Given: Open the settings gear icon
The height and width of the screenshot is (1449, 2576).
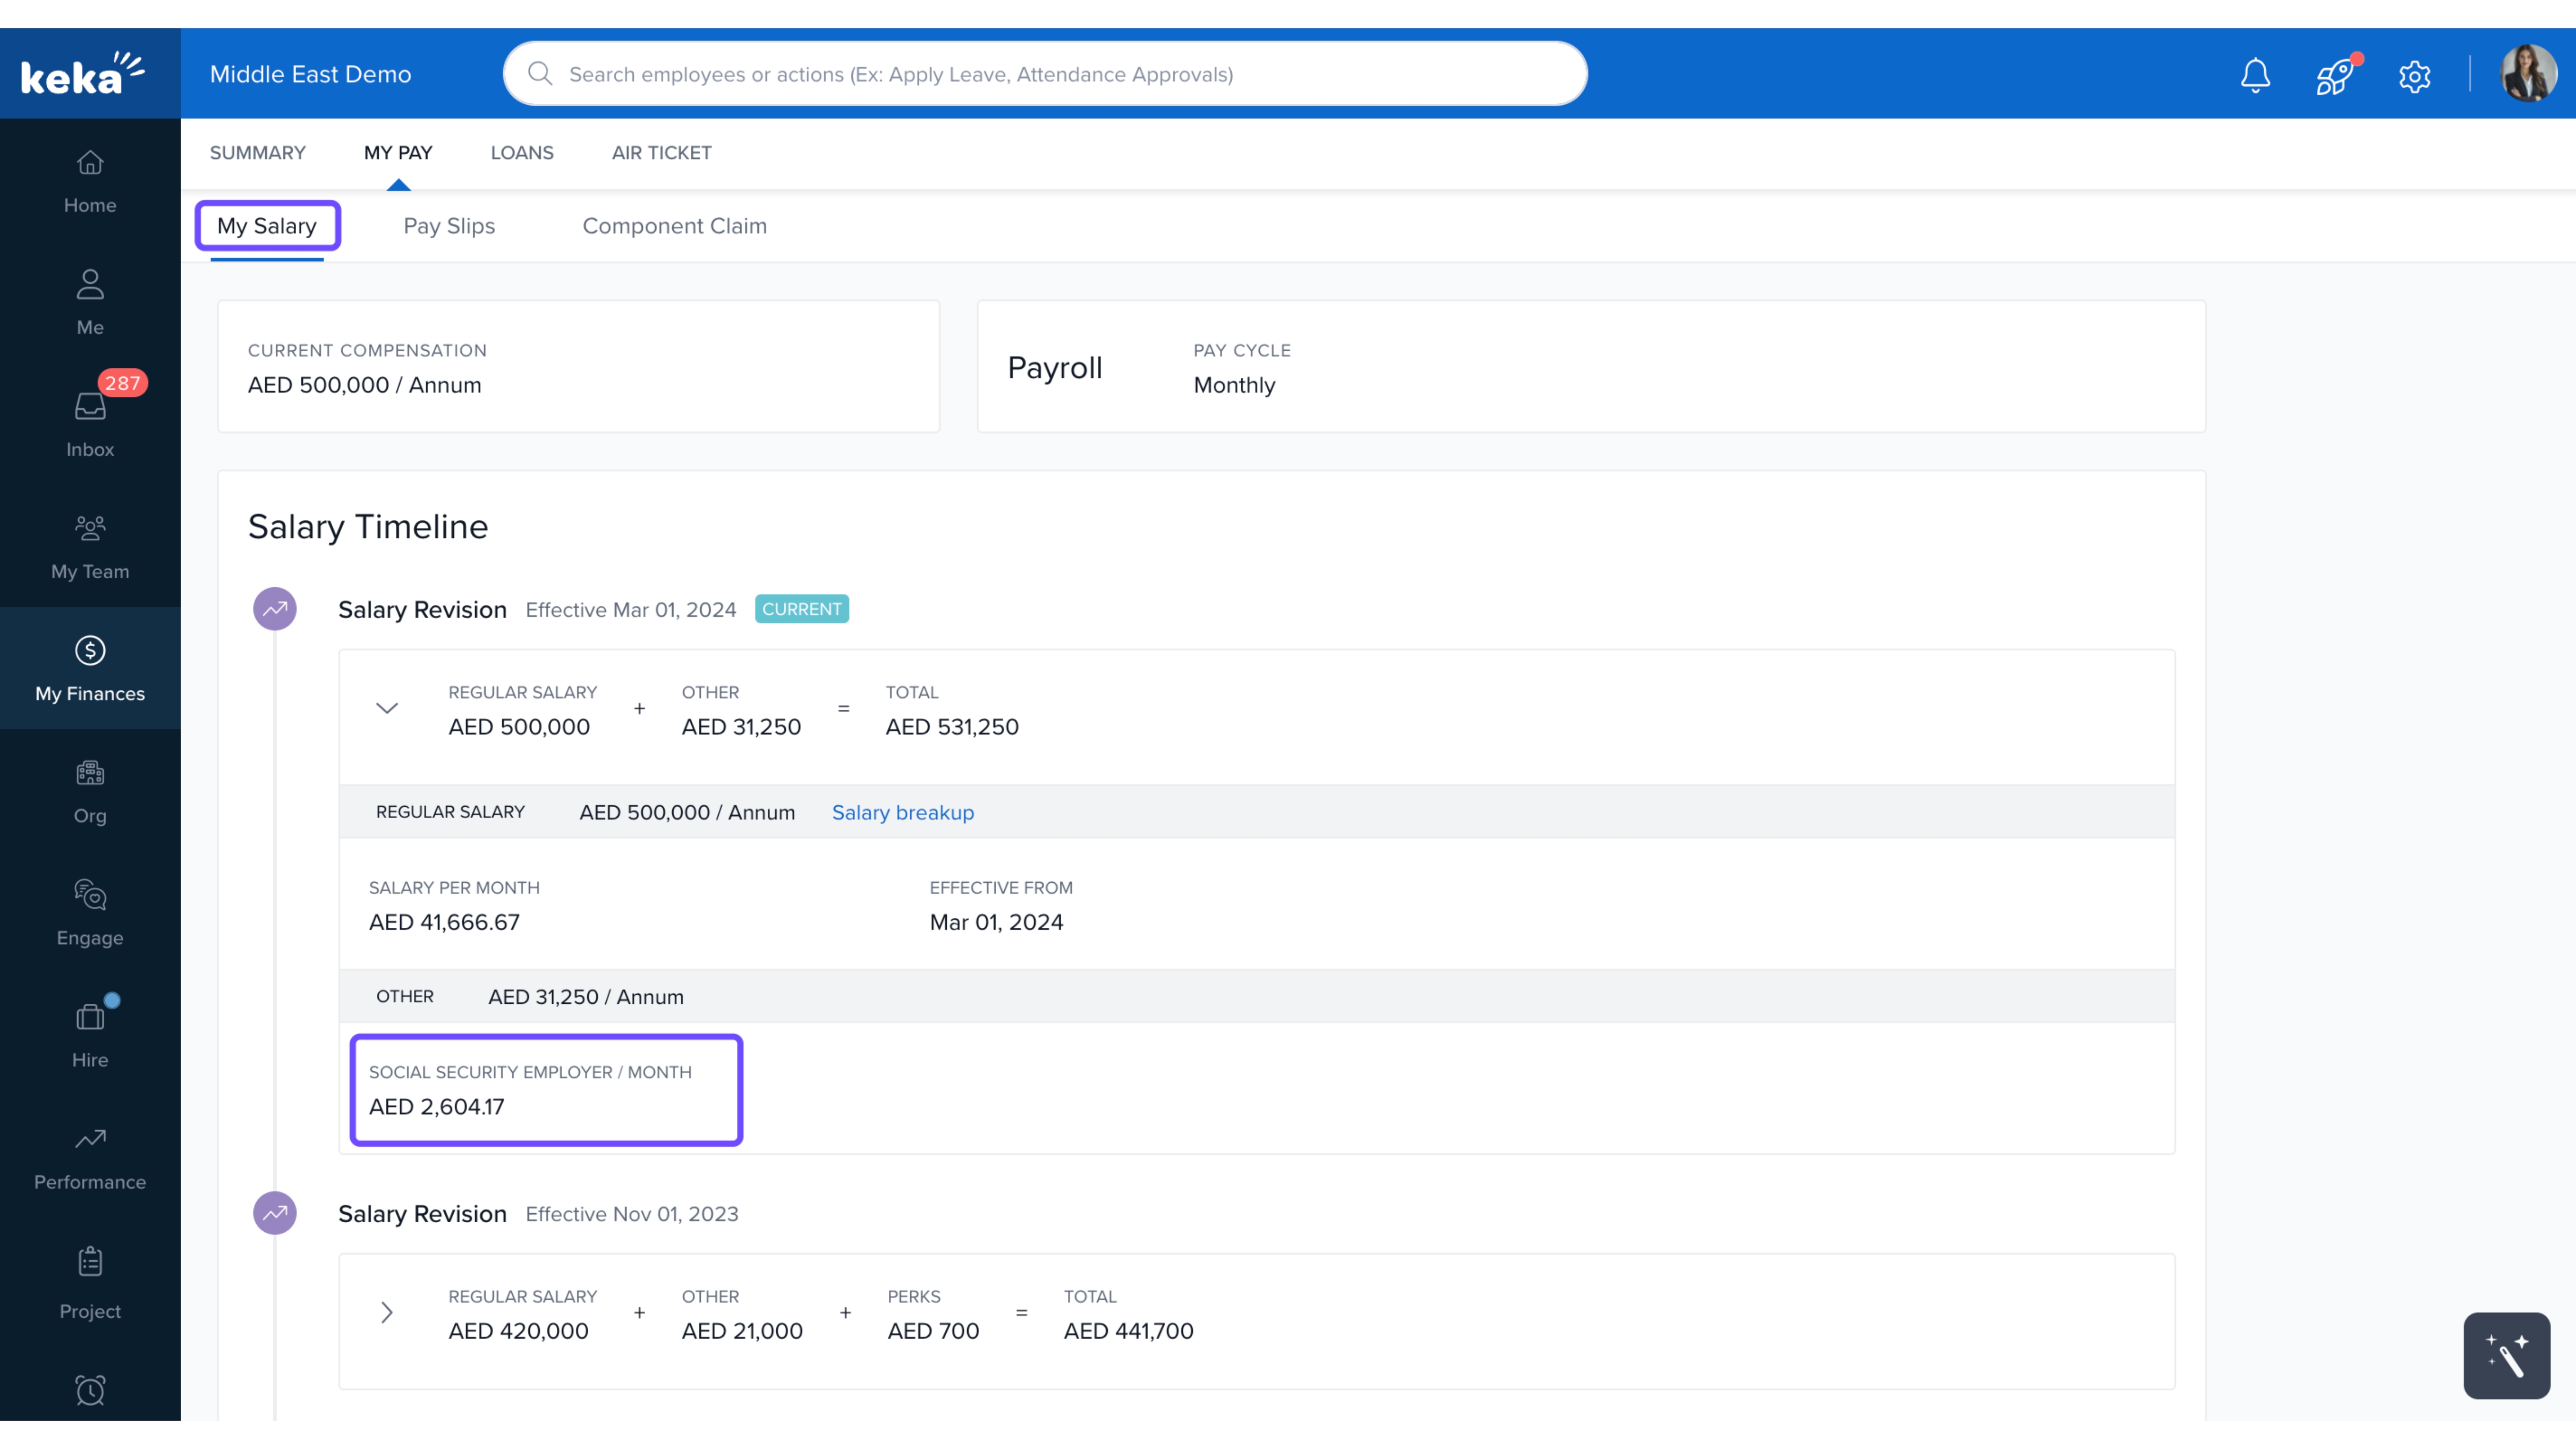Looking at the screenshot, I should [2414, 76].
